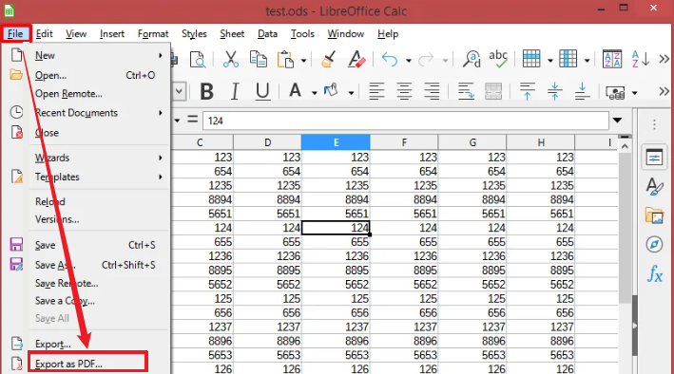Click the Print Preview toolbar icon
674x374 pixels.
pyautogui.click(x=198, y=59)
